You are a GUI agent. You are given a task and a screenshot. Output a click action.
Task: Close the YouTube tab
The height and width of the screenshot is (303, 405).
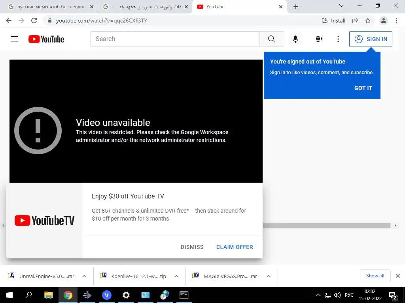(281, 7)
